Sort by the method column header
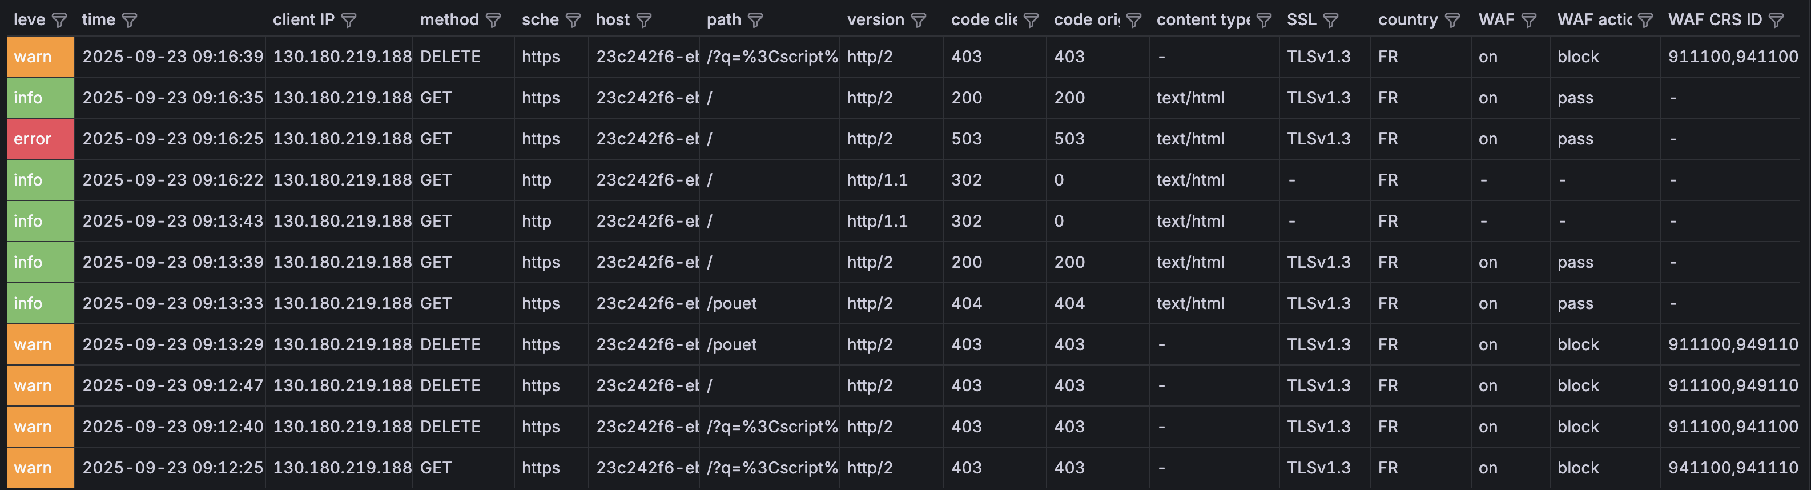 coord(449,19)
